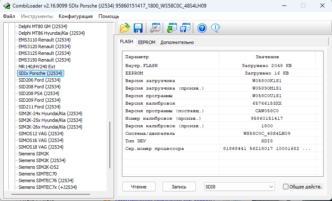Open the Помощь menu

[109, 16]
